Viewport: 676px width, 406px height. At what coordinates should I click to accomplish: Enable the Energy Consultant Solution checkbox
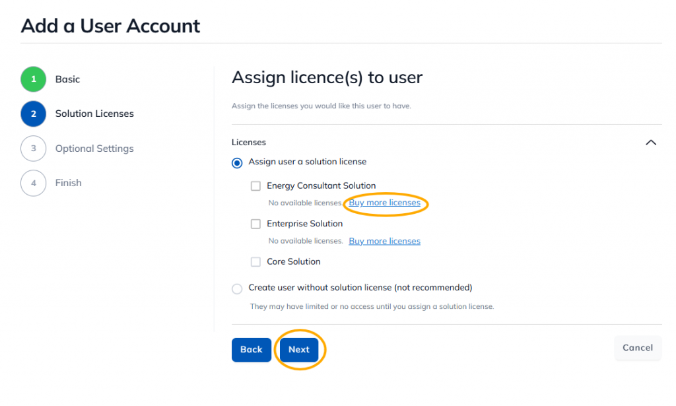coord(256,186)
